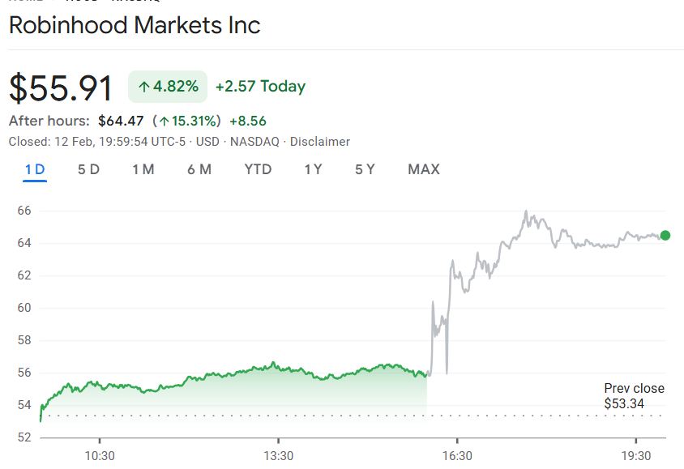This screenshot has width=684, height=469.
Task: Click the green end-of-line chart dot
Action: [665, 236]
